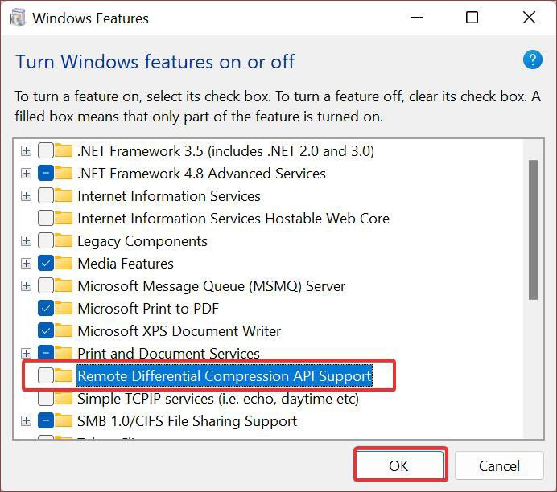
Task: Click folder icon beside Microsoft Print to PDF
Action: coord(64,308)
